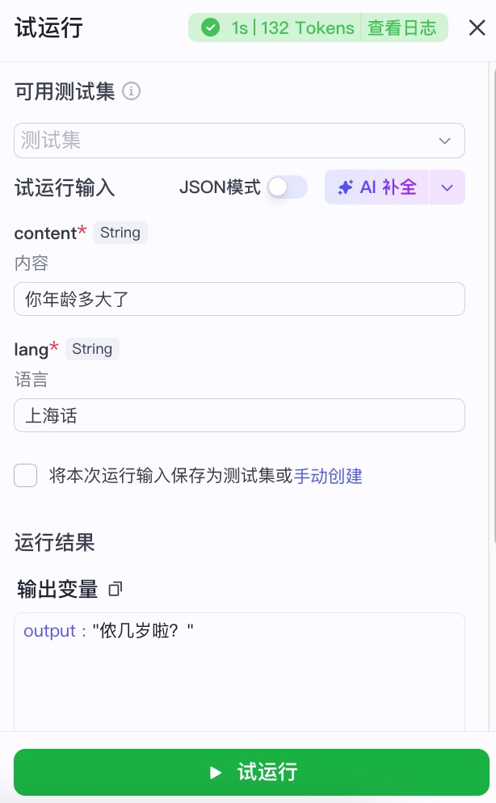Select the content input containing 你年龄多大了
496x803 pixels.
239,299
